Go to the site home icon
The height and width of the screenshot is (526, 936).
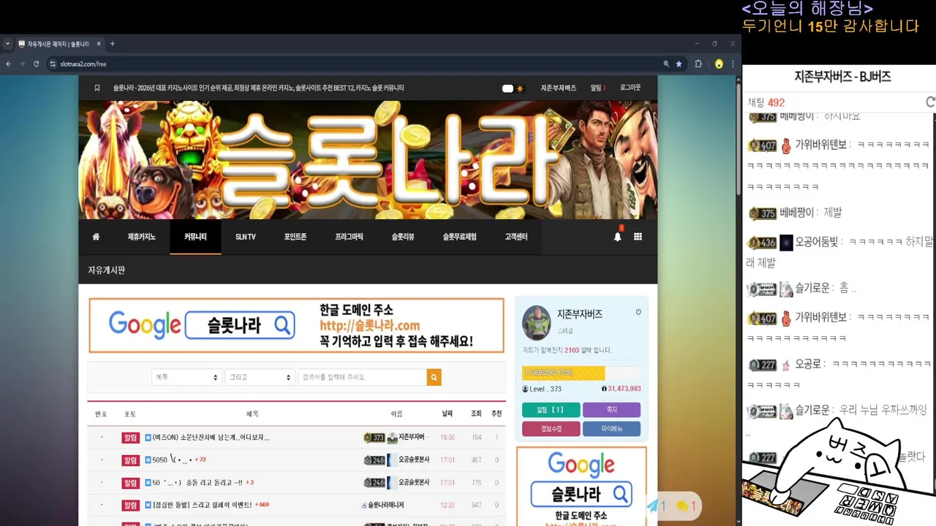[96, 237]
